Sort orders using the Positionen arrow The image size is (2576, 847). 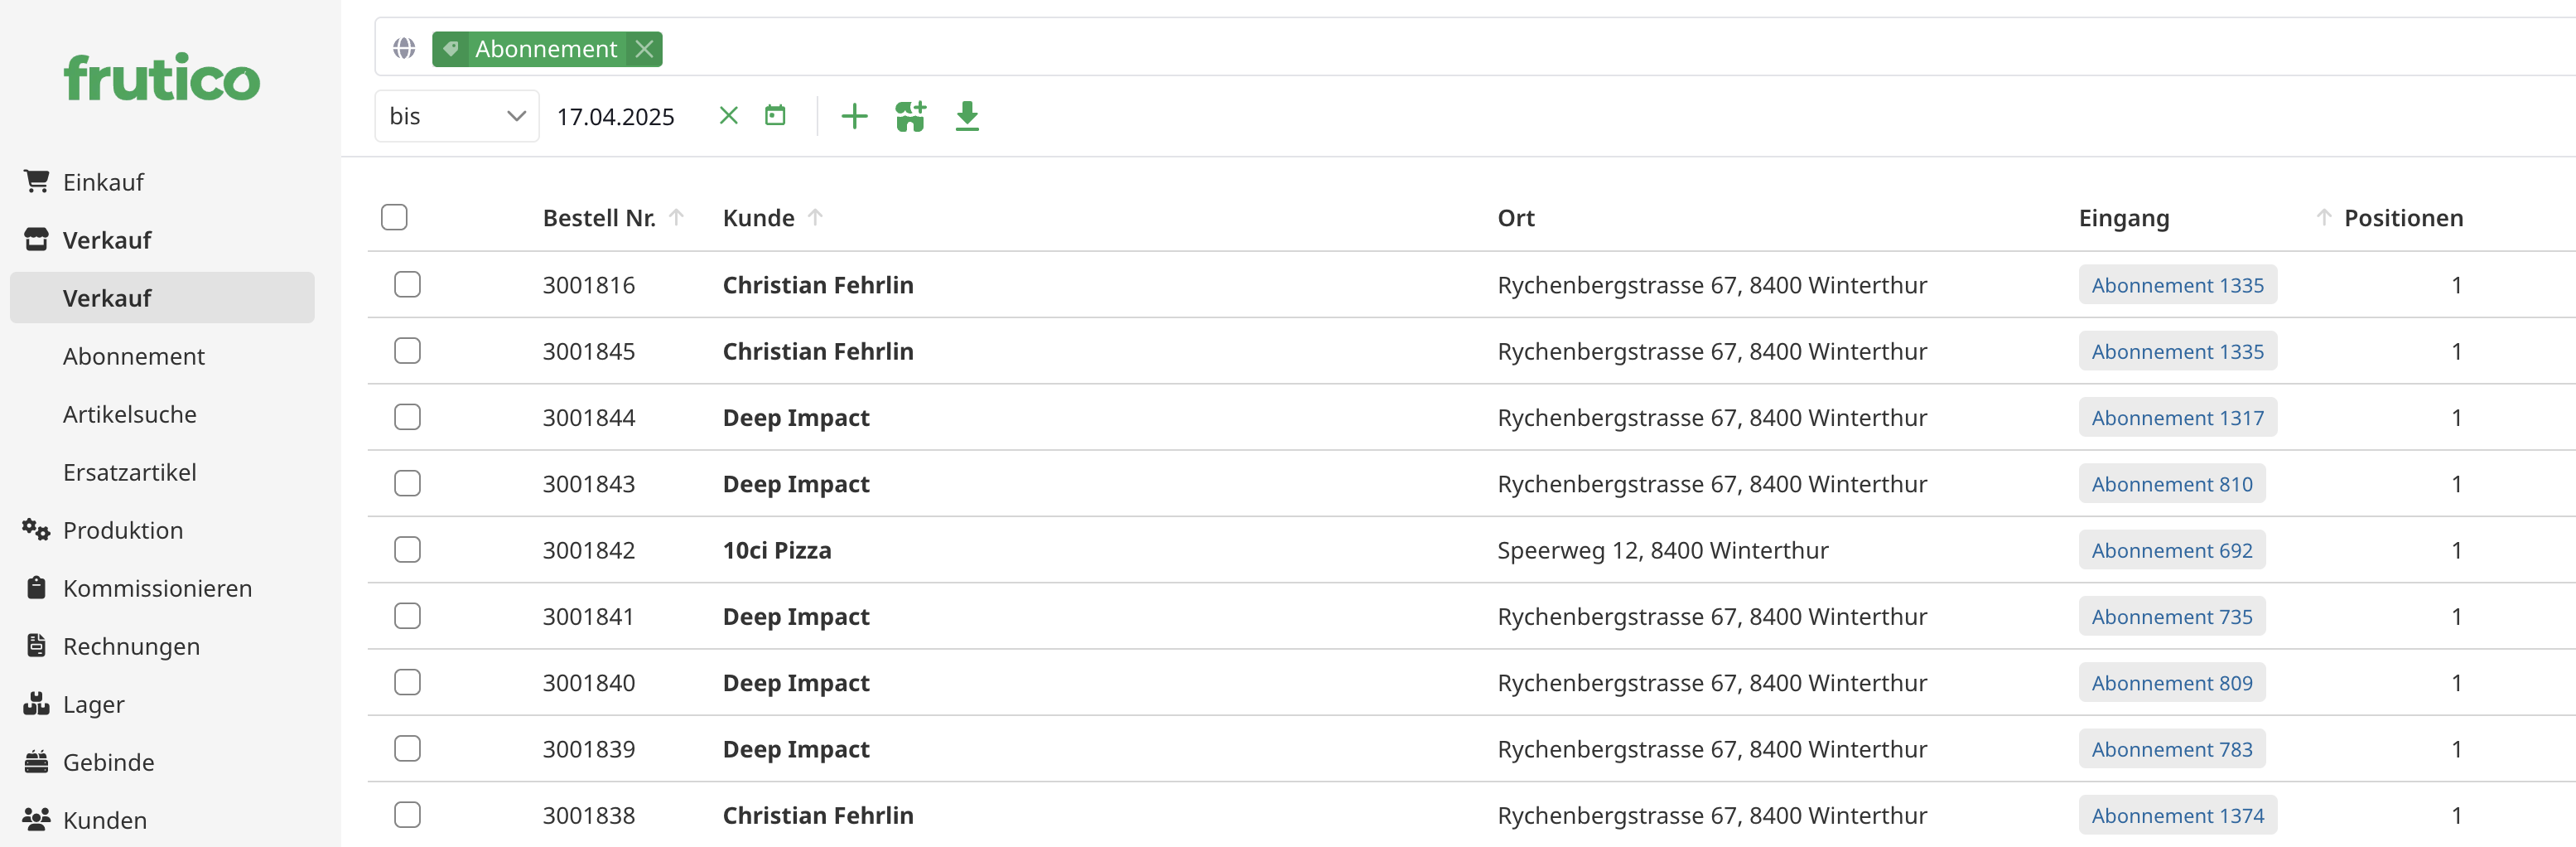coord(2324,216)
